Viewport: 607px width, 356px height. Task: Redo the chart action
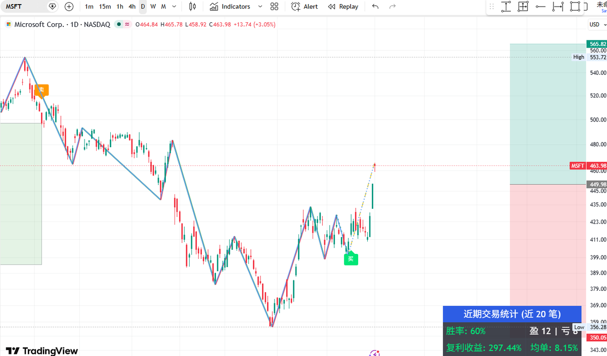(x=393, y=7)
